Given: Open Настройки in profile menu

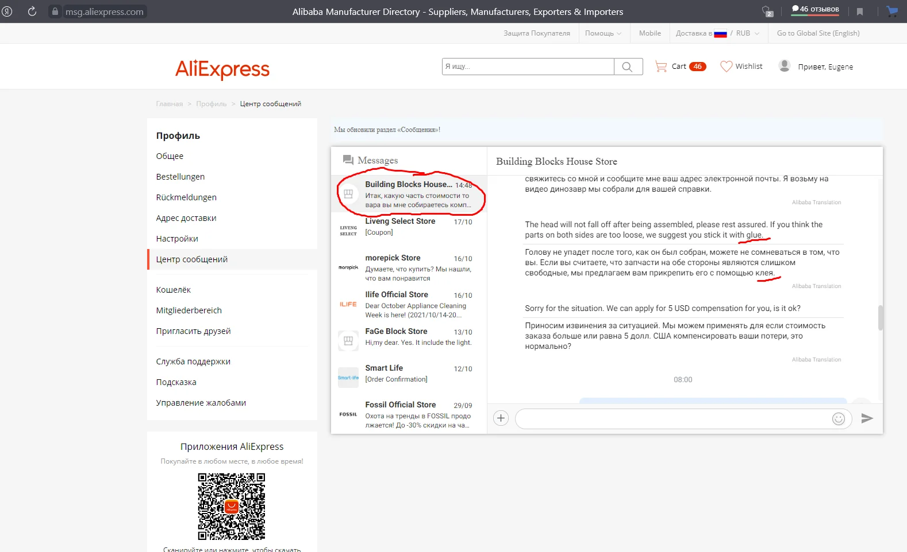Looking at the screenshot, I should (177, 239).
